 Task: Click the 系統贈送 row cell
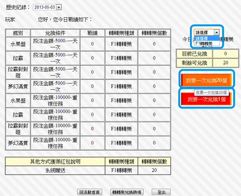click(55, 170)
